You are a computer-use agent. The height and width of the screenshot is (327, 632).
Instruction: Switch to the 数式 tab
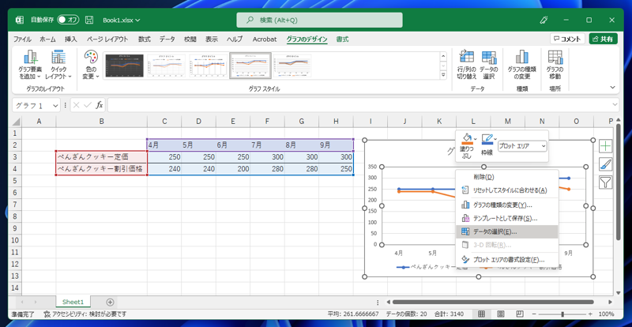point(145,39)
